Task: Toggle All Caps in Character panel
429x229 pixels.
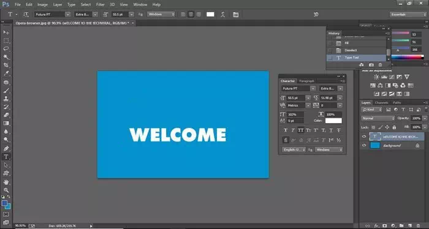Action: click(x=301, y=130)
